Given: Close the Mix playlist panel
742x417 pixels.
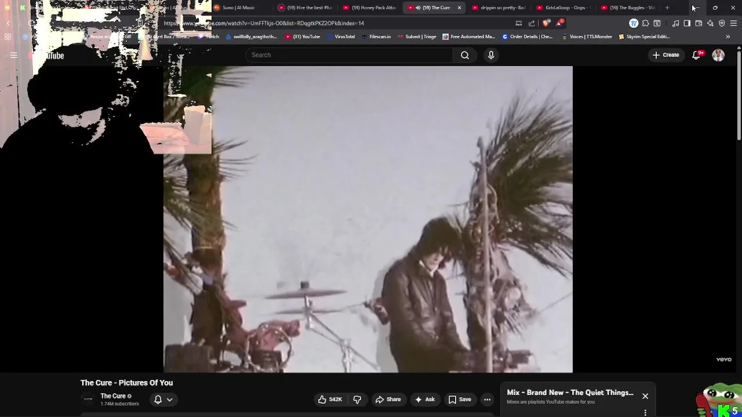Looking at the screenshot, I should click(645, 396).
